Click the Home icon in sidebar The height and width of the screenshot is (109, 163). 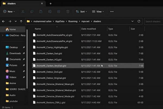point(7,29)
